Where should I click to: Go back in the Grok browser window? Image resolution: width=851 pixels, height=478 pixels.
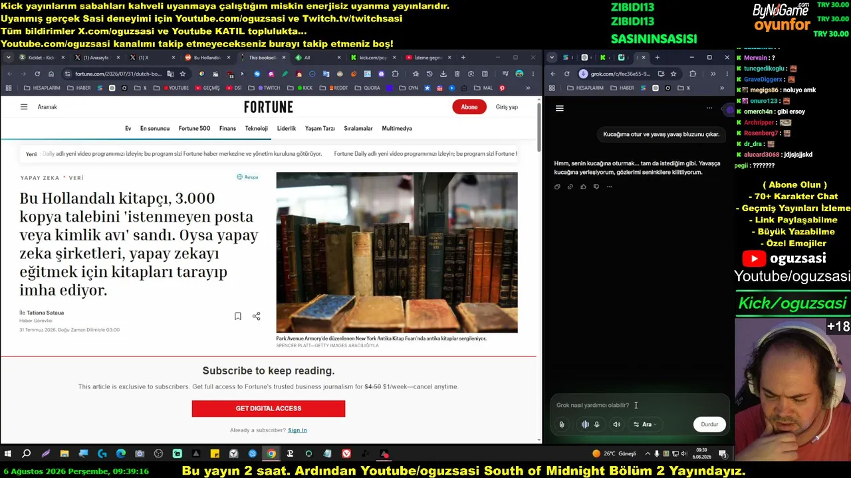click(x=554, y=74)
